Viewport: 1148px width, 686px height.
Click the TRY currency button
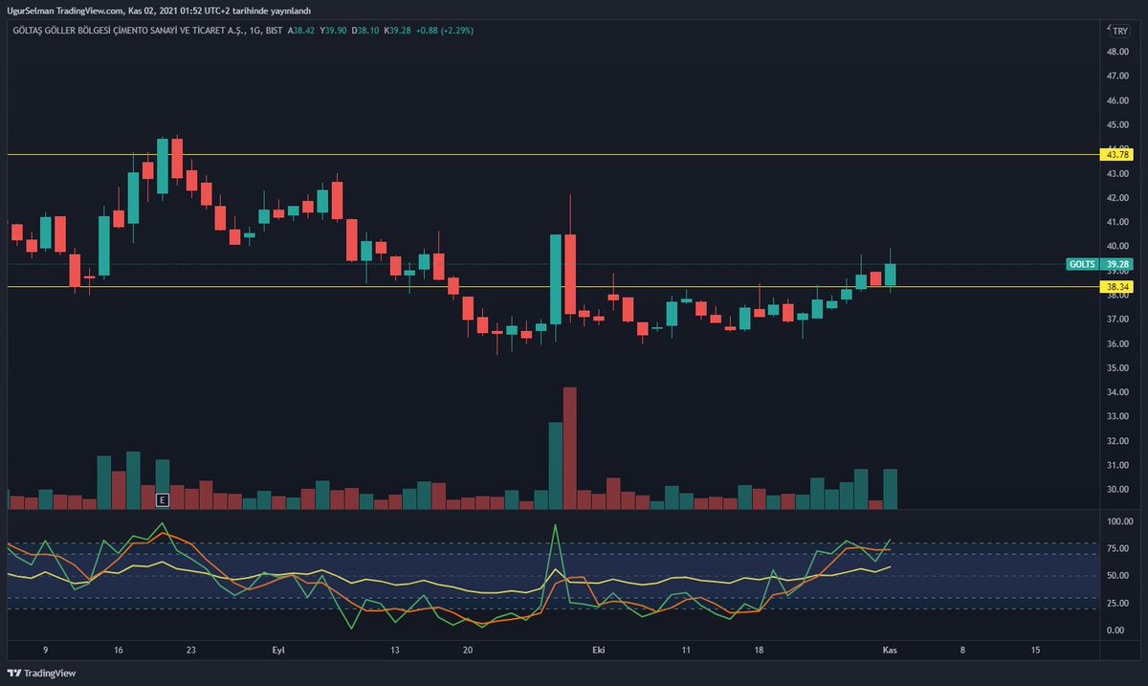1120,31
